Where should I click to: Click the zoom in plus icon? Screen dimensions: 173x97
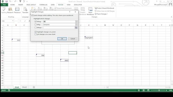point(167,90)
